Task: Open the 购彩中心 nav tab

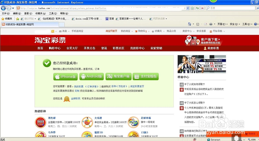Action: [x=55, y=48]
